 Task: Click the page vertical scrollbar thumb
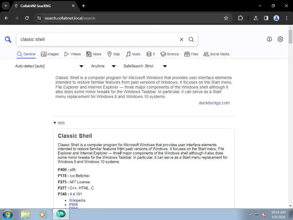point(290,36)
